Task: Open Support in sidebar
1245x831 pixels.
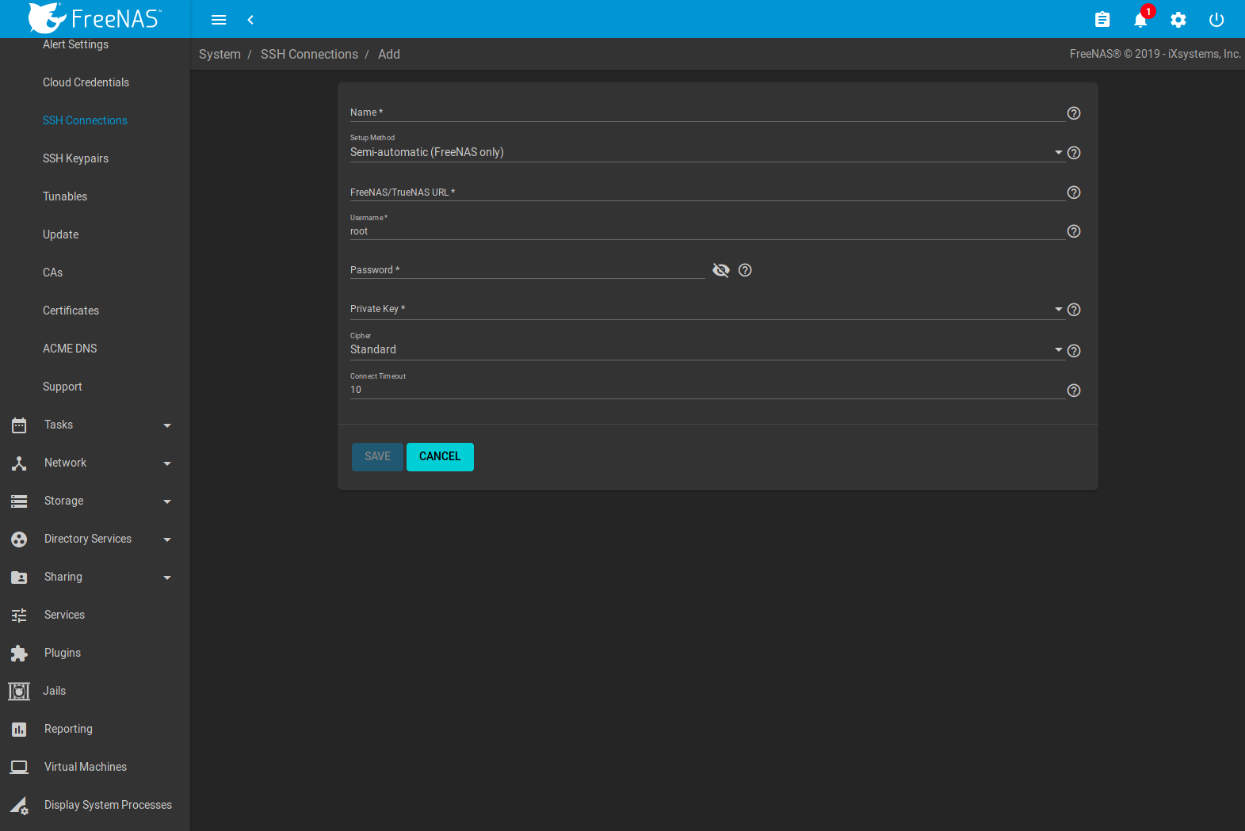Action: tap(62, 387)
